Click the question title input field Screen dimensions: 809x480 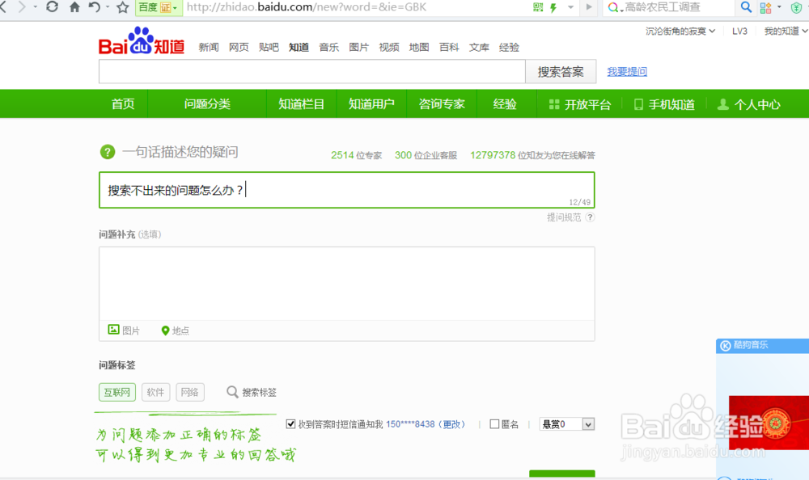click(x=347, y=190)
